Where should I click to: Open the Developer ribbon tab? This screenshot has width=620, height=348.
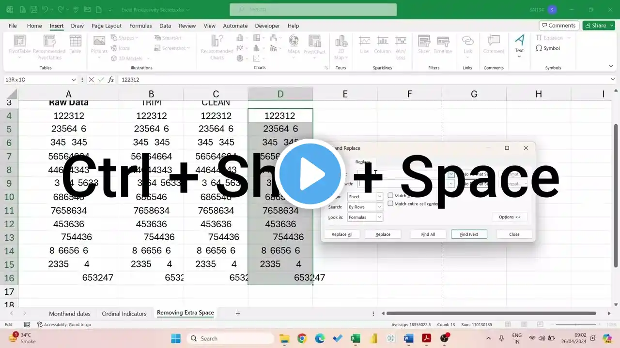tap(267, 26)
